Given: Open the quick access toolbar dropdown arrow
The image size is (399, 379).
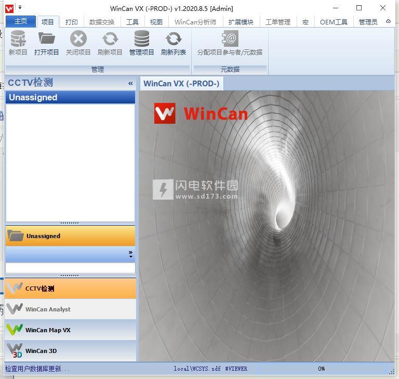Looking at the screenshot, I should coord(20,7).
